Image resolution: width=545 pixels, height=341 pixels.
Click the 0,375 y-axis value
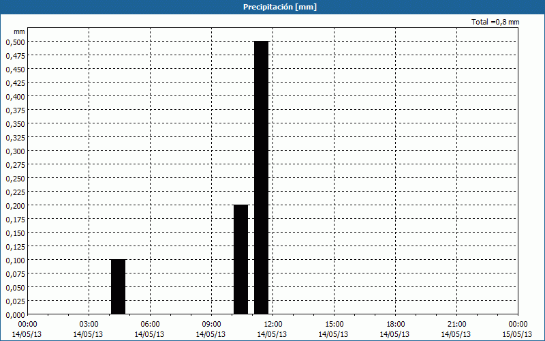[15, 110]
